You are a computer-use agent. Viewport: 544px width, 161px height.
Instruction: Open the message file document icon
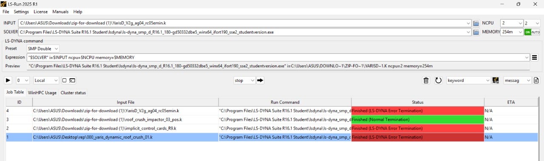(x=536, y=80)
